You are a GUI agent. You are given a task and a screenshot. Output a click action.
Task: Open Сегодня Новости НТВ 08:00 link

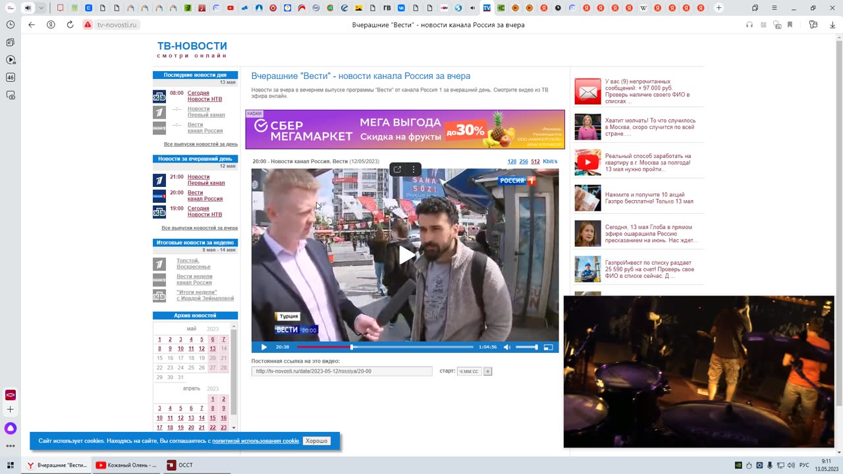coord(205,96)
